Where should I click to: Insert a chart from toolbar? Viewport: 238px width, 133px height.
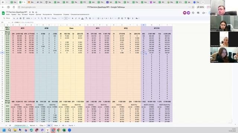tap(122, 18)
